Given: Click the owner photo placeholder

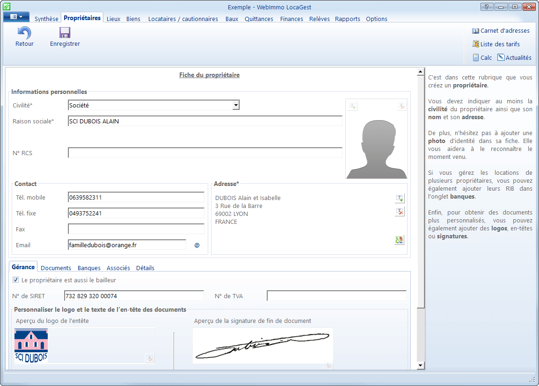Looking at the screenshot, I should 376,145.
